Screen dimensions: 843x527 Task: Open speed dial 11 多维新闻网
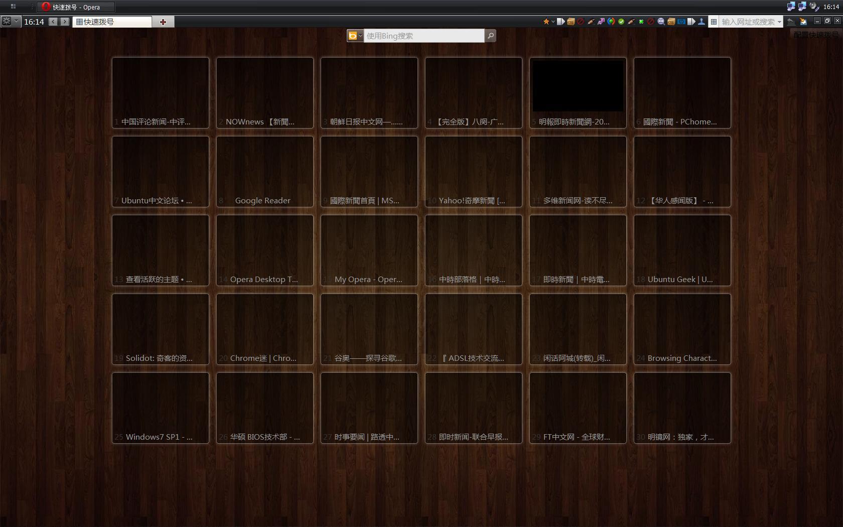(578, 172)
